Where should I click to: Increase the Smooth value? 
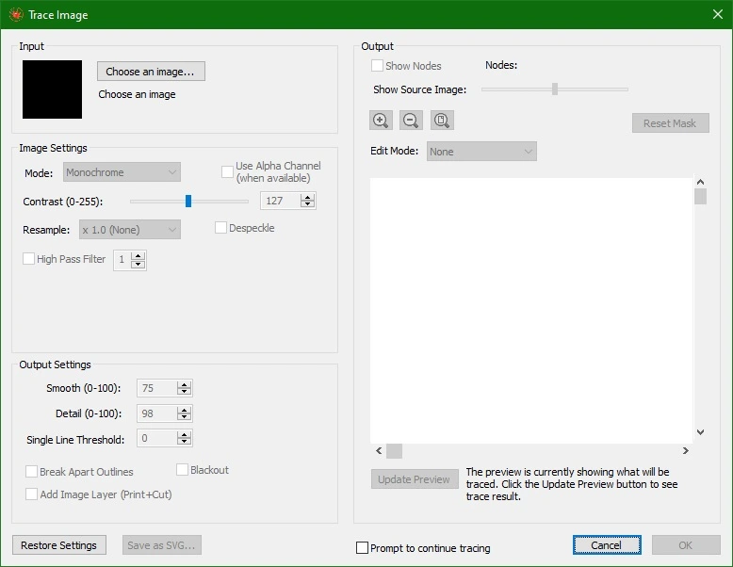click(184, 384)
